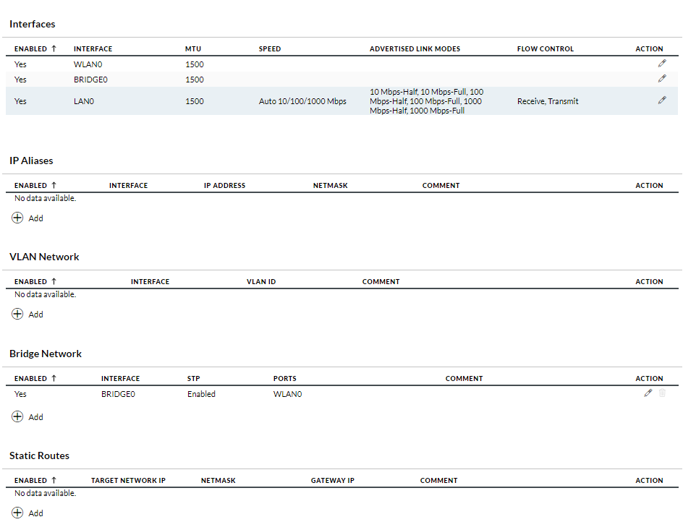Click plus icon to add static route
Screen dimensions: 696x522
pyautogui.click(x=17, y=513)
